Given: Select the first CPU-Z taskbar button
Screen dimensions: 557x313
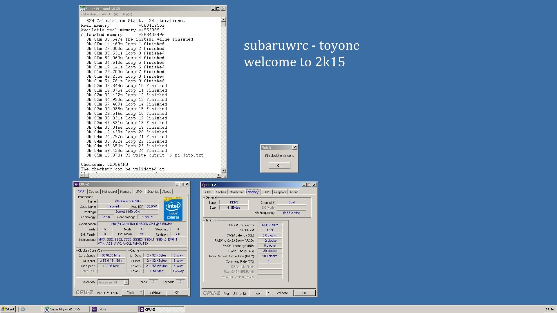Looking at the screenshot, I should tap(114, 309).
